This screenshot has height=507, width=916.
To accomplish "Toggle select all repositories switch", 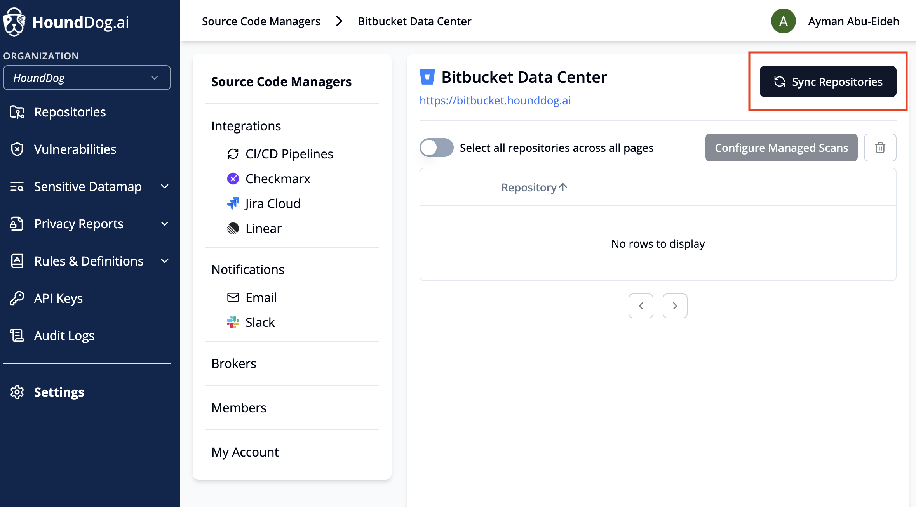I will 436,148.
